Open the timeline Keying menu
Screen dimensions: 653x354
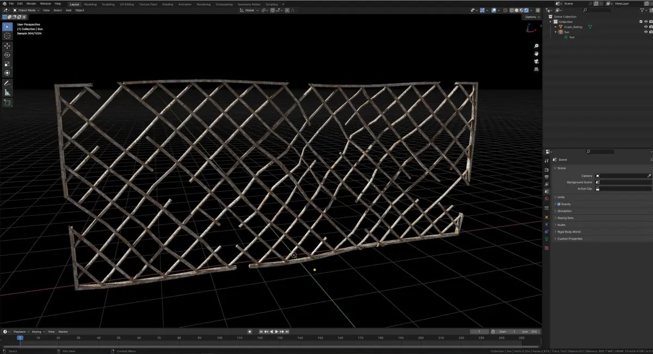tap(37, 332)
